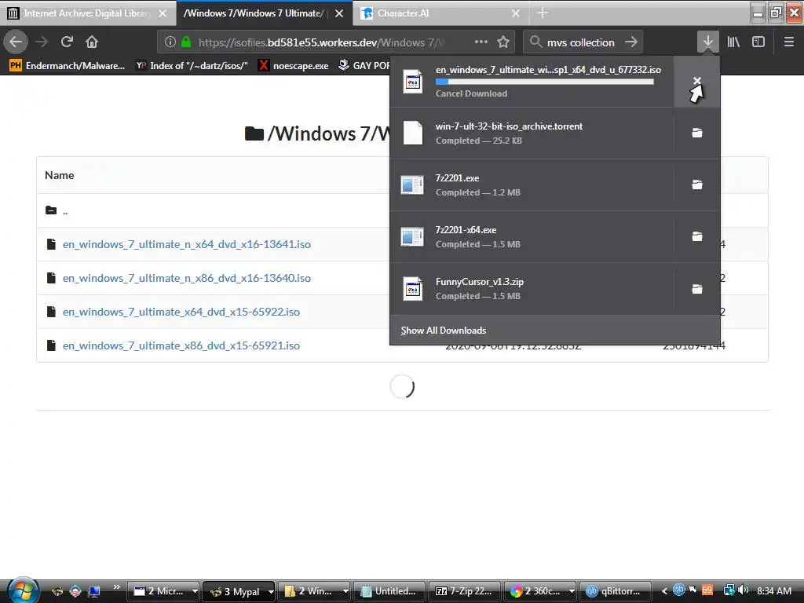Open the '2 Micr...' taskbar group
The width and height of the screenshot is (804, 603).
[x=164, y=591]
